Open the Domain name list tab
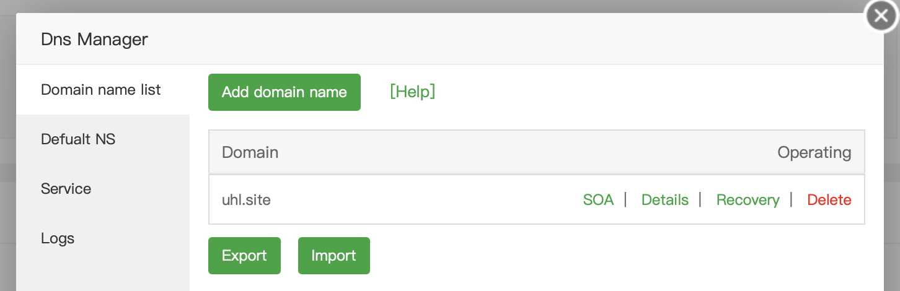 (x=101, y=90)
